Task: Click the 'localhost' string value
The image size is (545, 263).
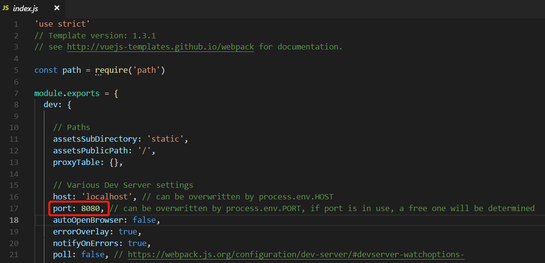Action: point(106,197)
